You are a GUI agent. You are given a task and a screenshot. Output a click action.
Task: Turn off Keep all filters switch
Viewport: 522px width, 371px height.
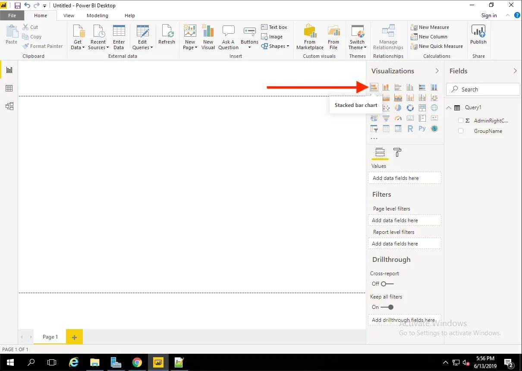(x=387, y=307)
